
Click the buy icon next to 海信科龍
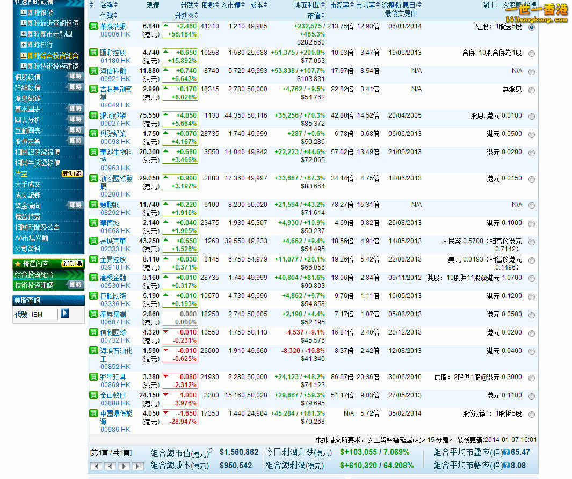pyautogui.click(x=94, y=70)
